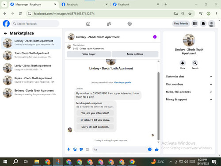Viewport: 221px width, 166px height.
Task: Choose a sticker with the sticker icon
Action: click(x=81, y=150)
